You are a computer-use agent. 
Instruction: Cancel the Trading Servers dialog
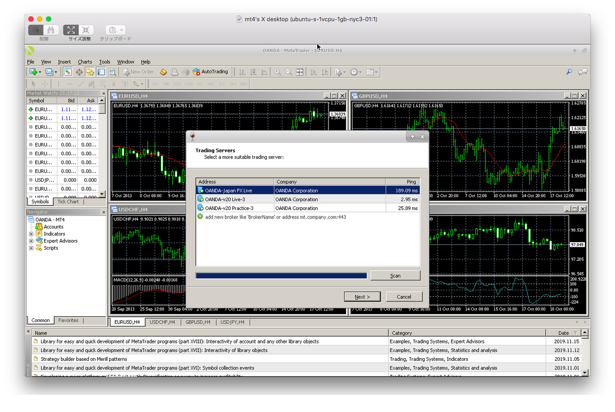coord(404,297)
